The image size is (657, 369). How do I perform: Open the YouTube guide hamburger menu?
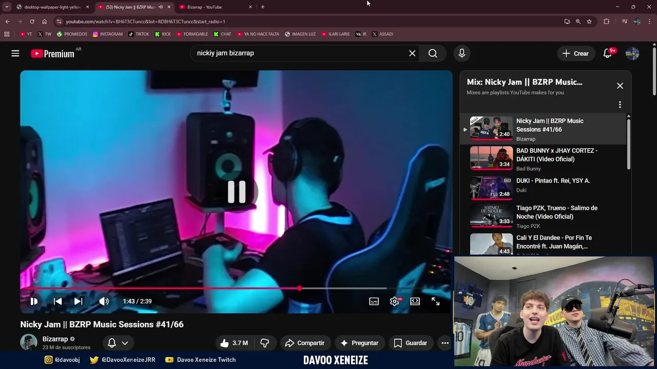point(15,53)
